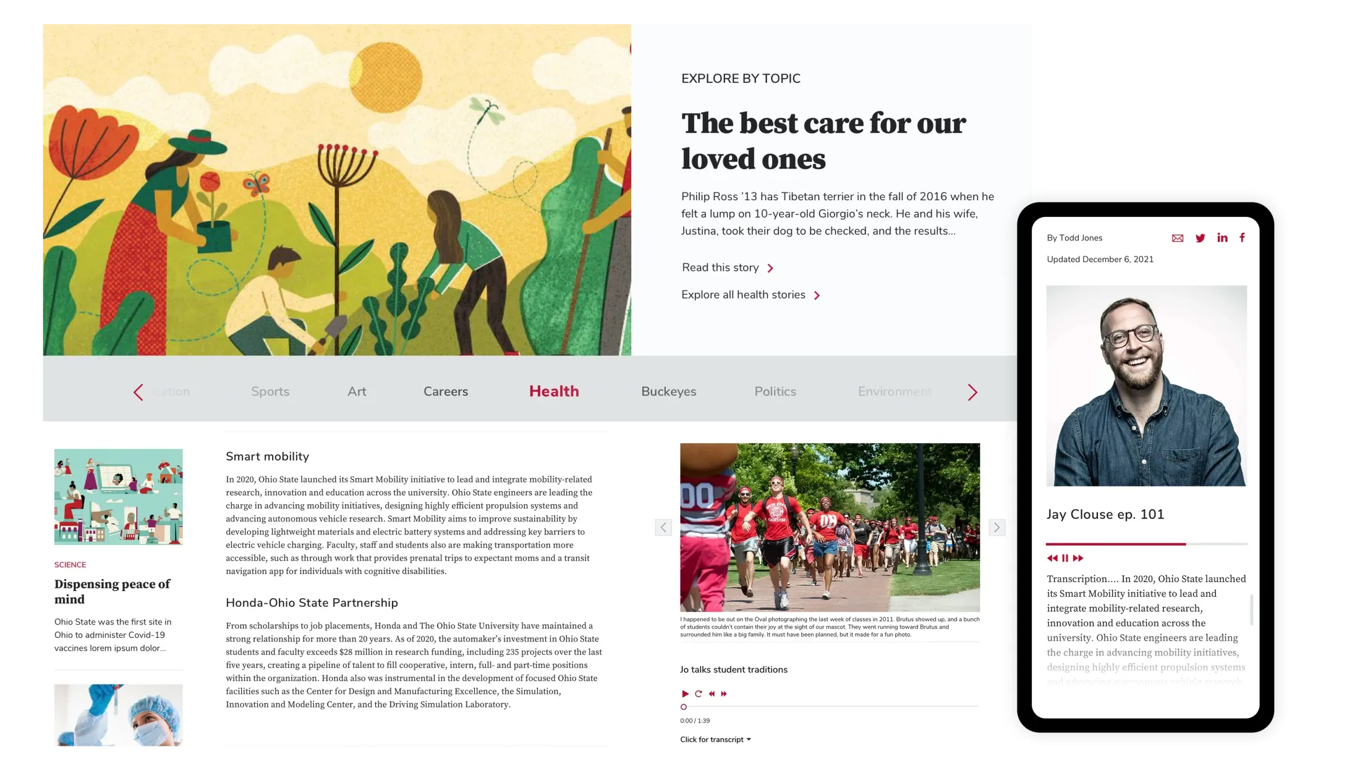Screen dimensions: 1360x765
Task: Click the Twitter share icon
Action: (1201, 237)
